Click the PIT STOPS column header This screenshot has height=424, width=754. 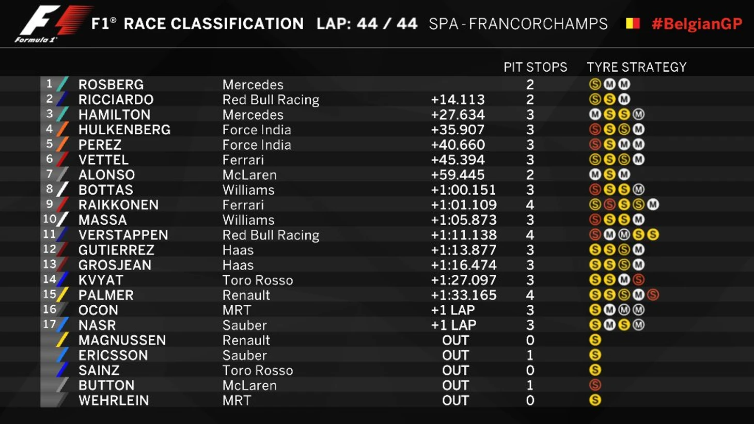(x=535, y=67)
